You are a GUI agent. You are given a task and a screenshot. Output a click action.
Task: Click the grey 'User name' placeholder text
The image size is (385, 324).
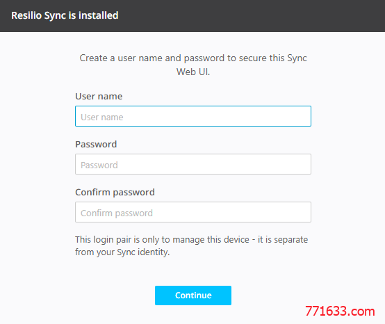tap(102, 118)
